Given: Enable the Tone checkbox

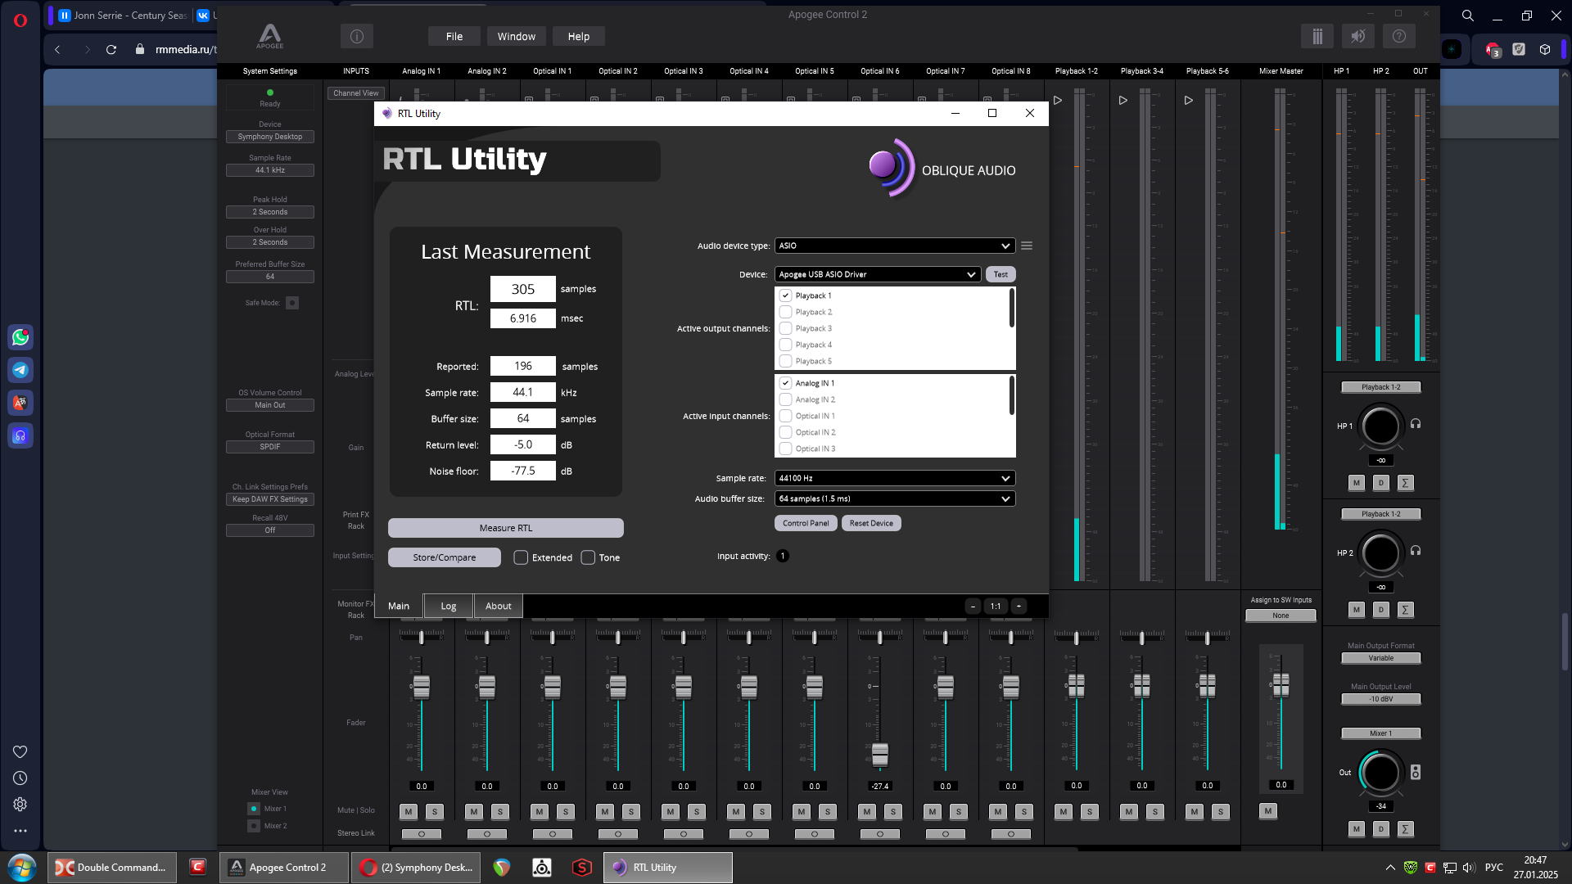Looking at the screenshot, I should [588, 557].
